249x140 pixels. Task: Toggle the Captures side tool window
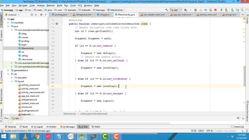[1, 35]
